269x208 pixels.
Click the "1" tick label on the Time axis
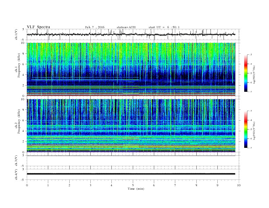coord(48,185)
